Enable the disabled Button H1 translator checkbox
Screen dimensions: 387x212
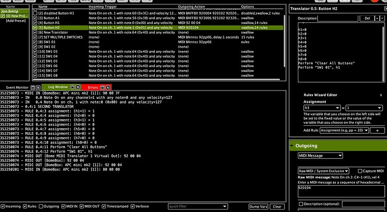click(x=35, y=13)
